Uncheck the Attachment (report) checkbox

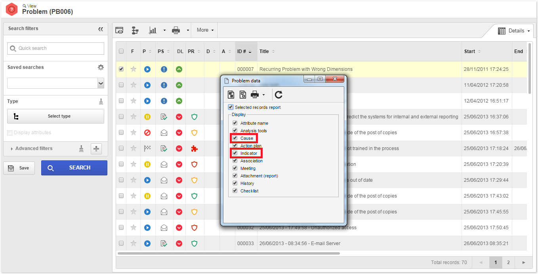(x=235, y=176)
